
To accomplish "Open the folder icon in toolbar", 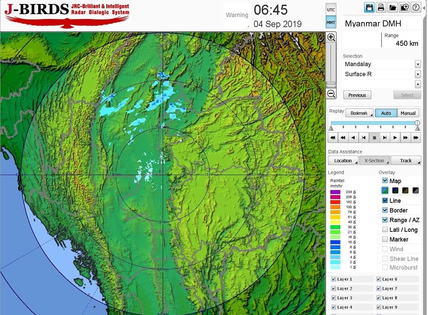I will point(392,7).
